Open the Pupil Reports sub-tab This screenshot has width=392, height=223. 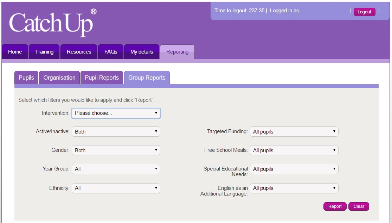[x=102, y=78]
